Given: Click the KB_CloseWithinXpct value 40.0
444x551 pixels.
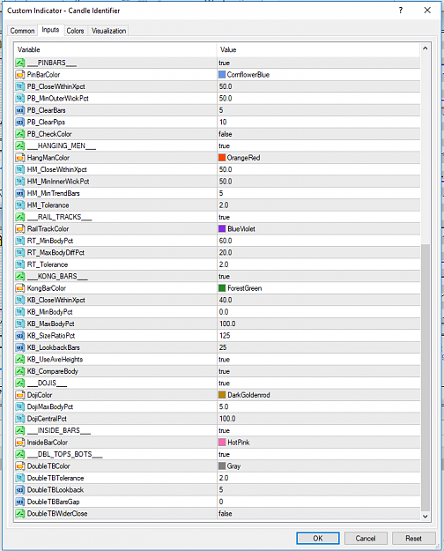Looking at the screenshot, I should pyautogui.click(x=226, y=300).
